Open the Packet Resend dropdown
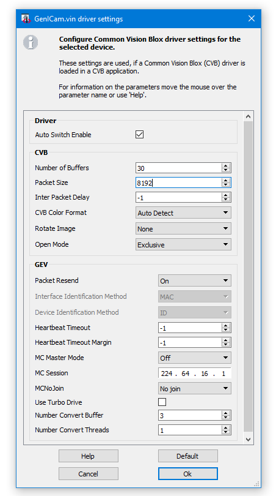Image resolution: width=276 pixels, height=496 pixels. tap(195, 280)
